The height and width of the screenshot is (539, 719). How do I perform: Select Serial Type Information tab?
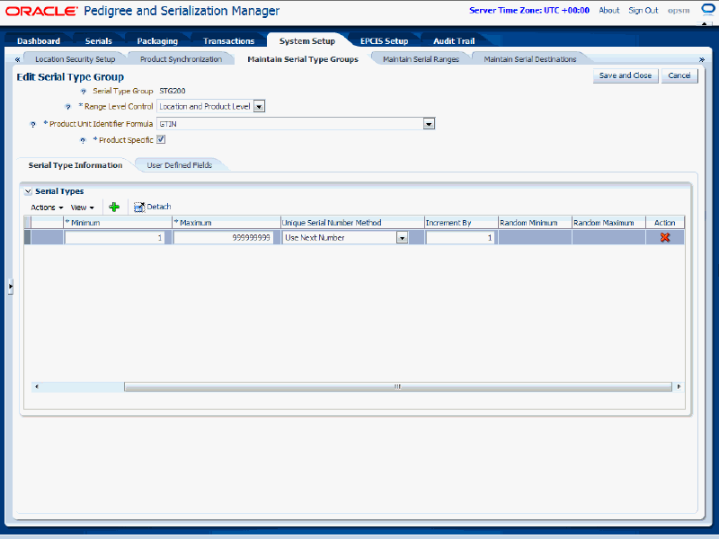(75, 165)
